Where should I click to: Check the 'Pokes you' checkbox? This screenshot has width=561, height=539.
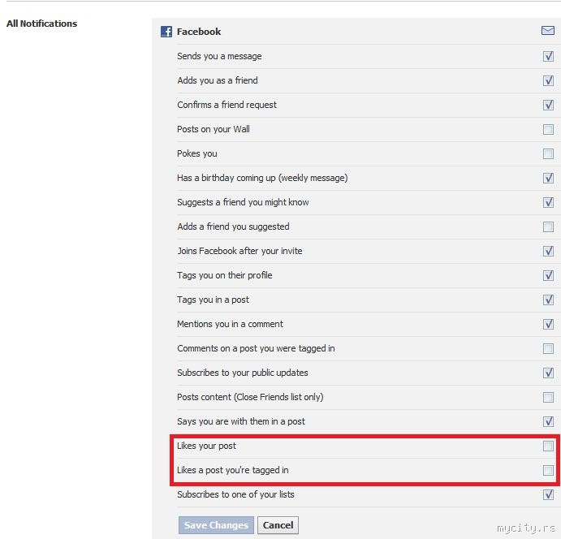point(548,153)
